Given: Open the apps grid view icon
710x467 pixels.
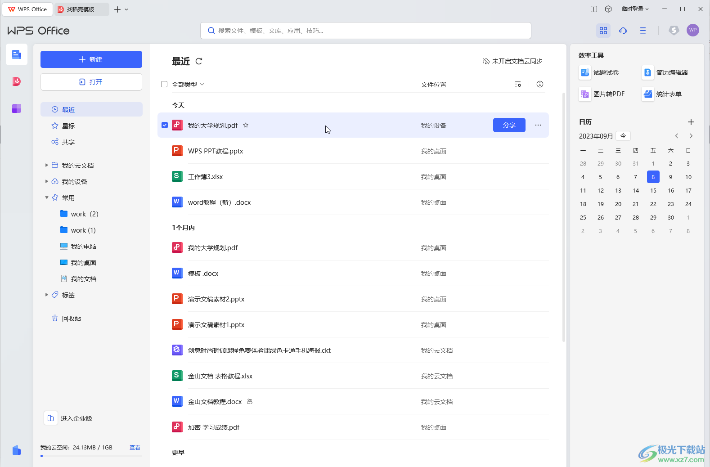Looking at the screenshot, I should [603, 31].
